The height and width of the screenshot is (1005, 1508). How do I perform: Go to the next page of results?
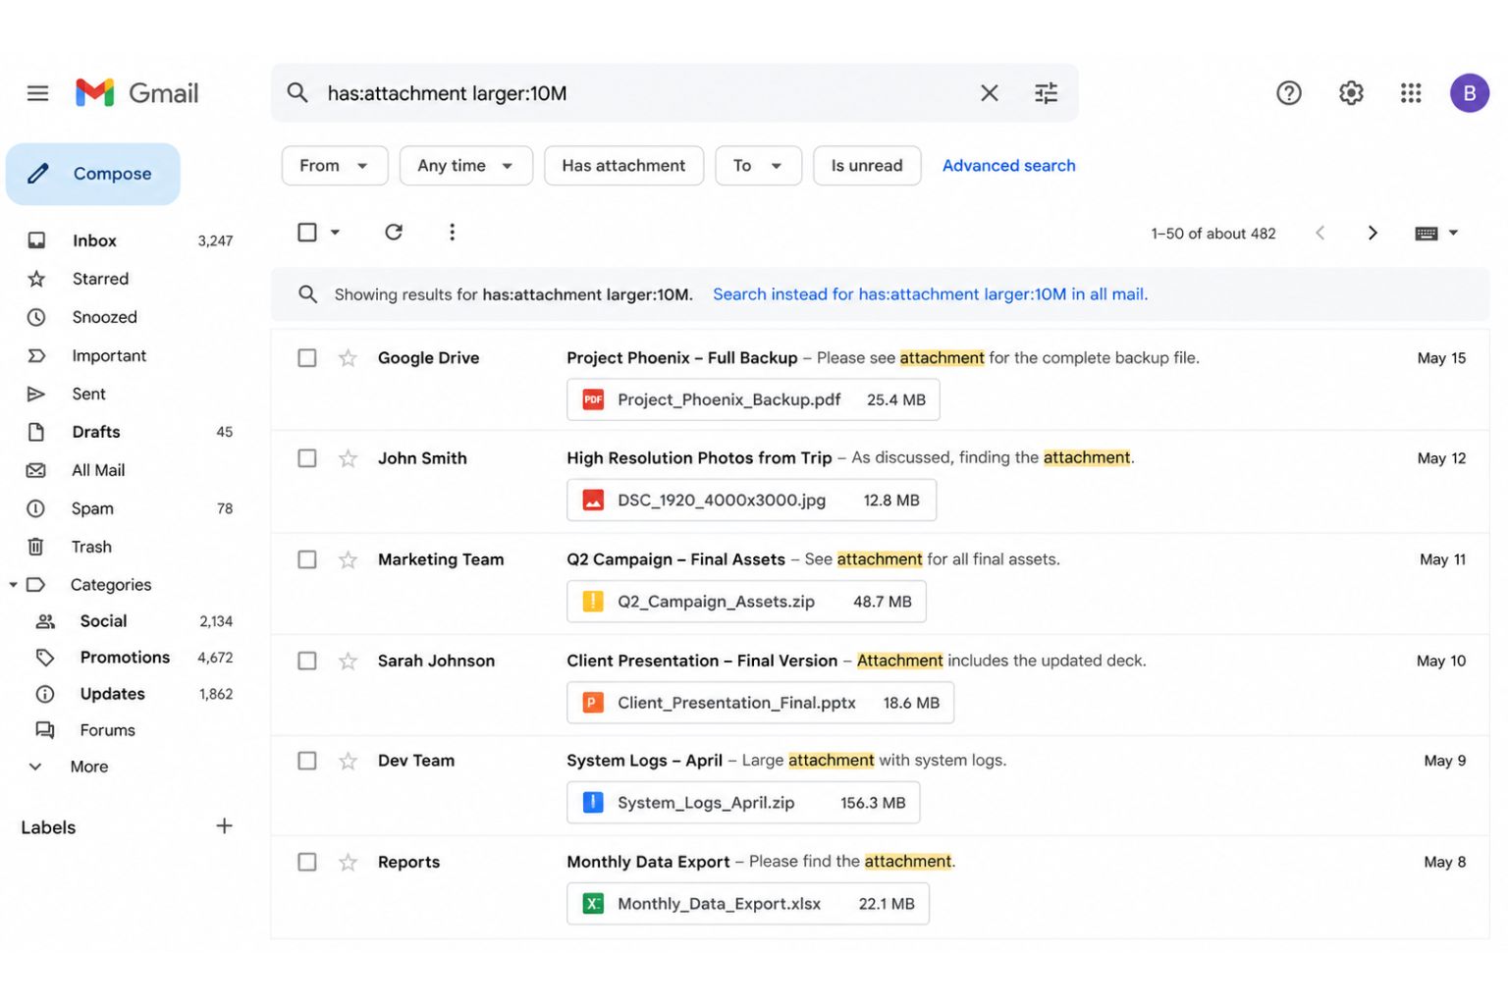tap(1373, 233)
